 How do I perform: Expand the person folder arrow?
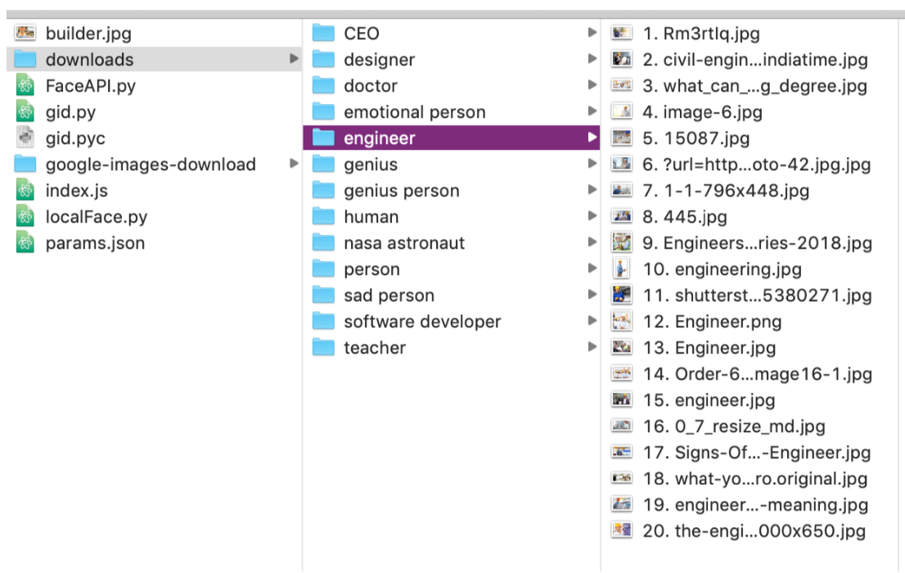pyautogui.click(x=592, y=268)
